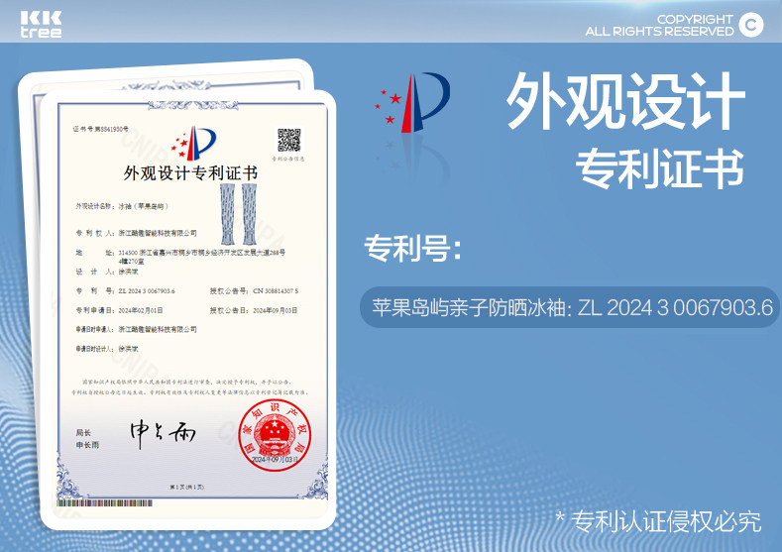Viewport: 782px width, 552px height.
Task: Click the patent number pill ZL 2024 3 0067903.6
Action: [569, 307]
